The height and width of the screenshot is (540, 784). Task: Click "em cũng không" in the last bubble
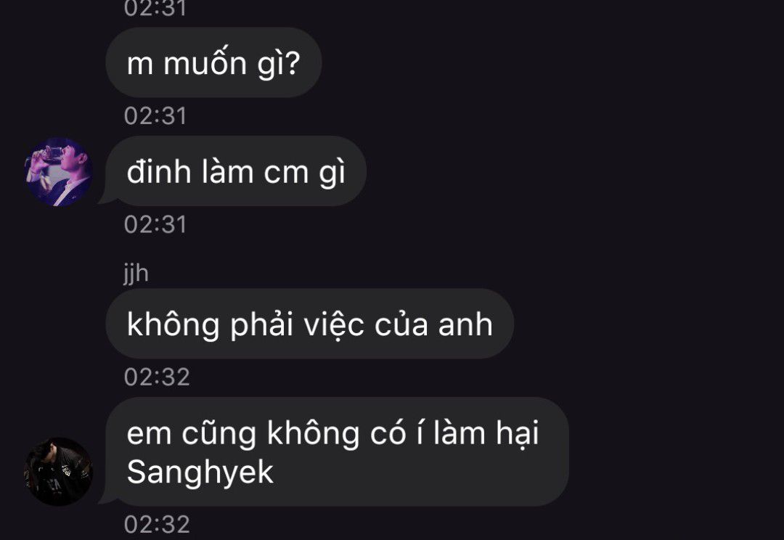click(x=243, y=433)
